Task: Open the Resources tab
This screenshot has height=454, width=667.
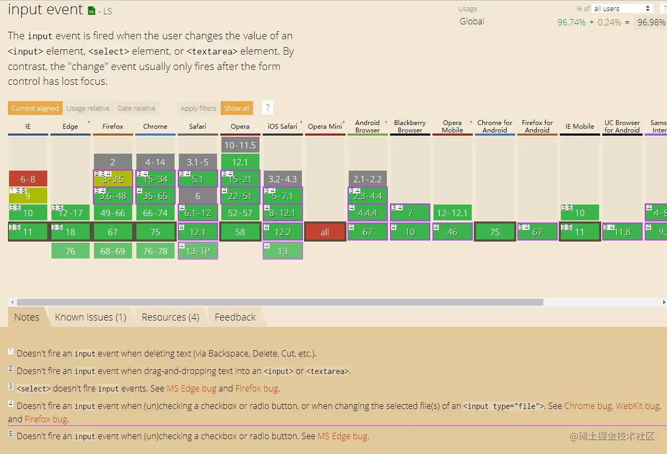Action: (170, 317)
